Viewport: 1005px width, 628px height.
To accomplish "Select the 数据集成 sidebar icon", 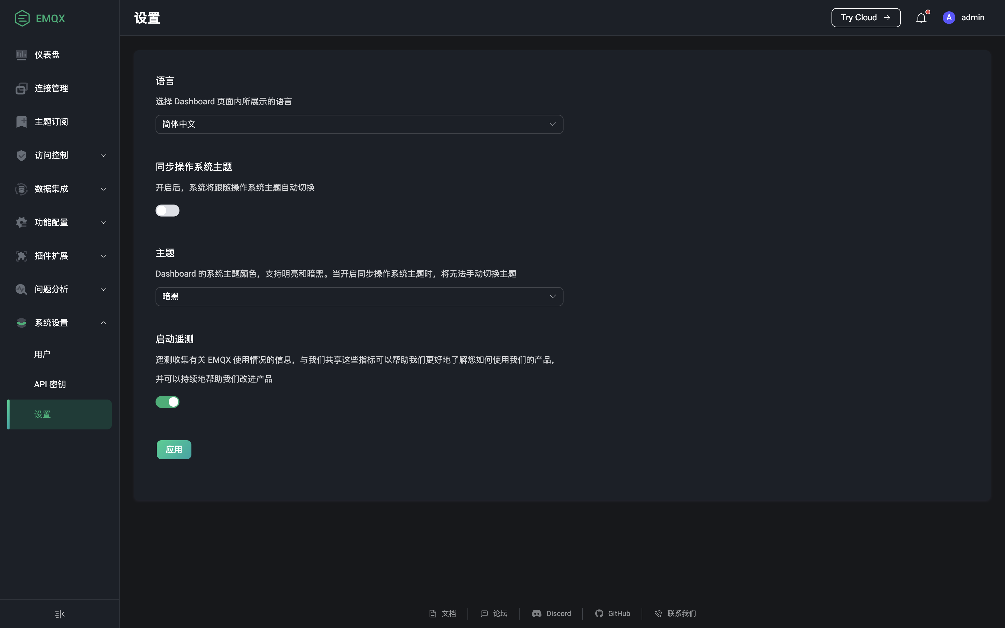I will click(22, 189).
